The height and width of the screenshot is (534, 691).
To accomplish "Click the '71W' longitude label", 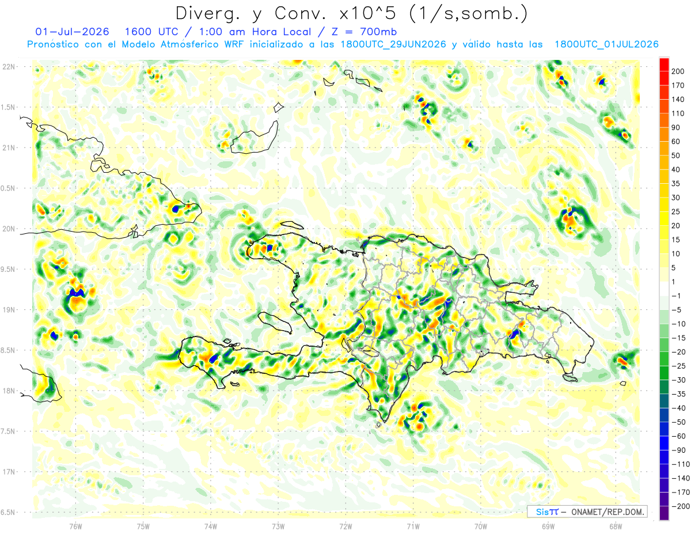I will [x=413, y=527].
